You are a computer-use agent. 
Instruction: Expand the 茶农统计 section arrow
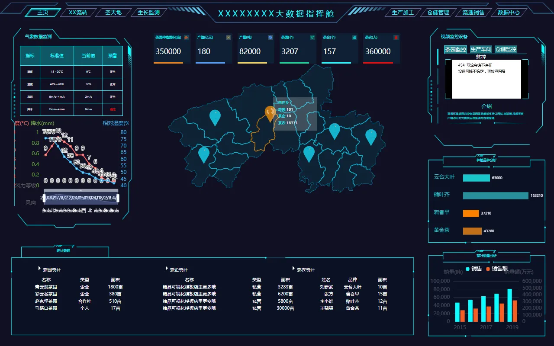pyautogui.click(x=293, y=269)
